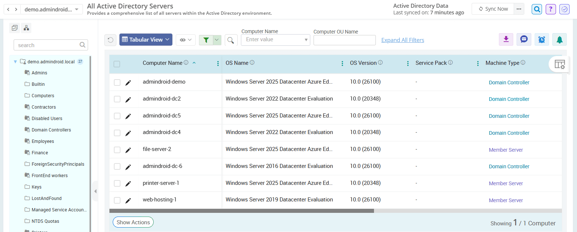Tick the checkbox beside file-server-2
The height and width of the screenshot is (232, 577).
117,149
